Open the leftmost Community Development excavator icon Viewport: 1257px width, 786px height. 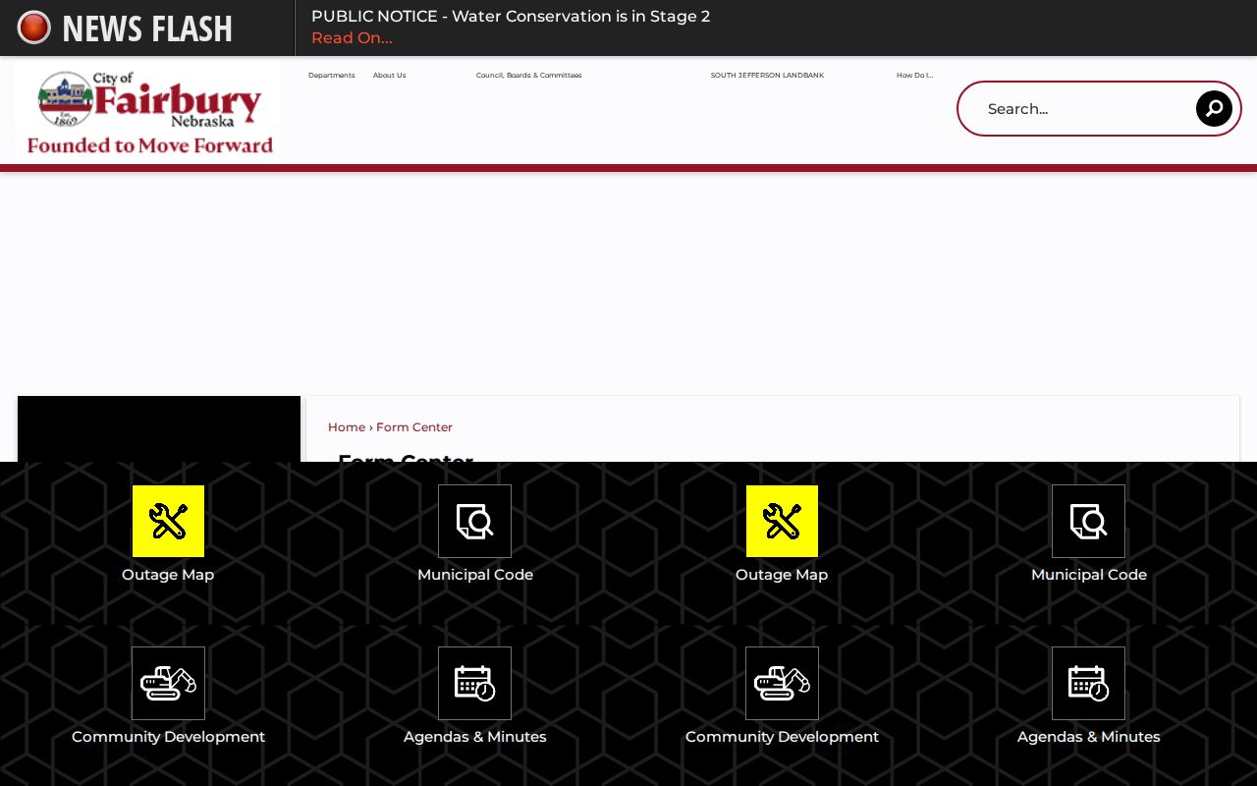[168, 683]
